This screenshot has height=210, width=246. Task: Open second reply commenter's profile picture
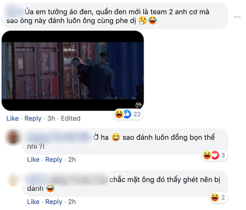point(13,179)
